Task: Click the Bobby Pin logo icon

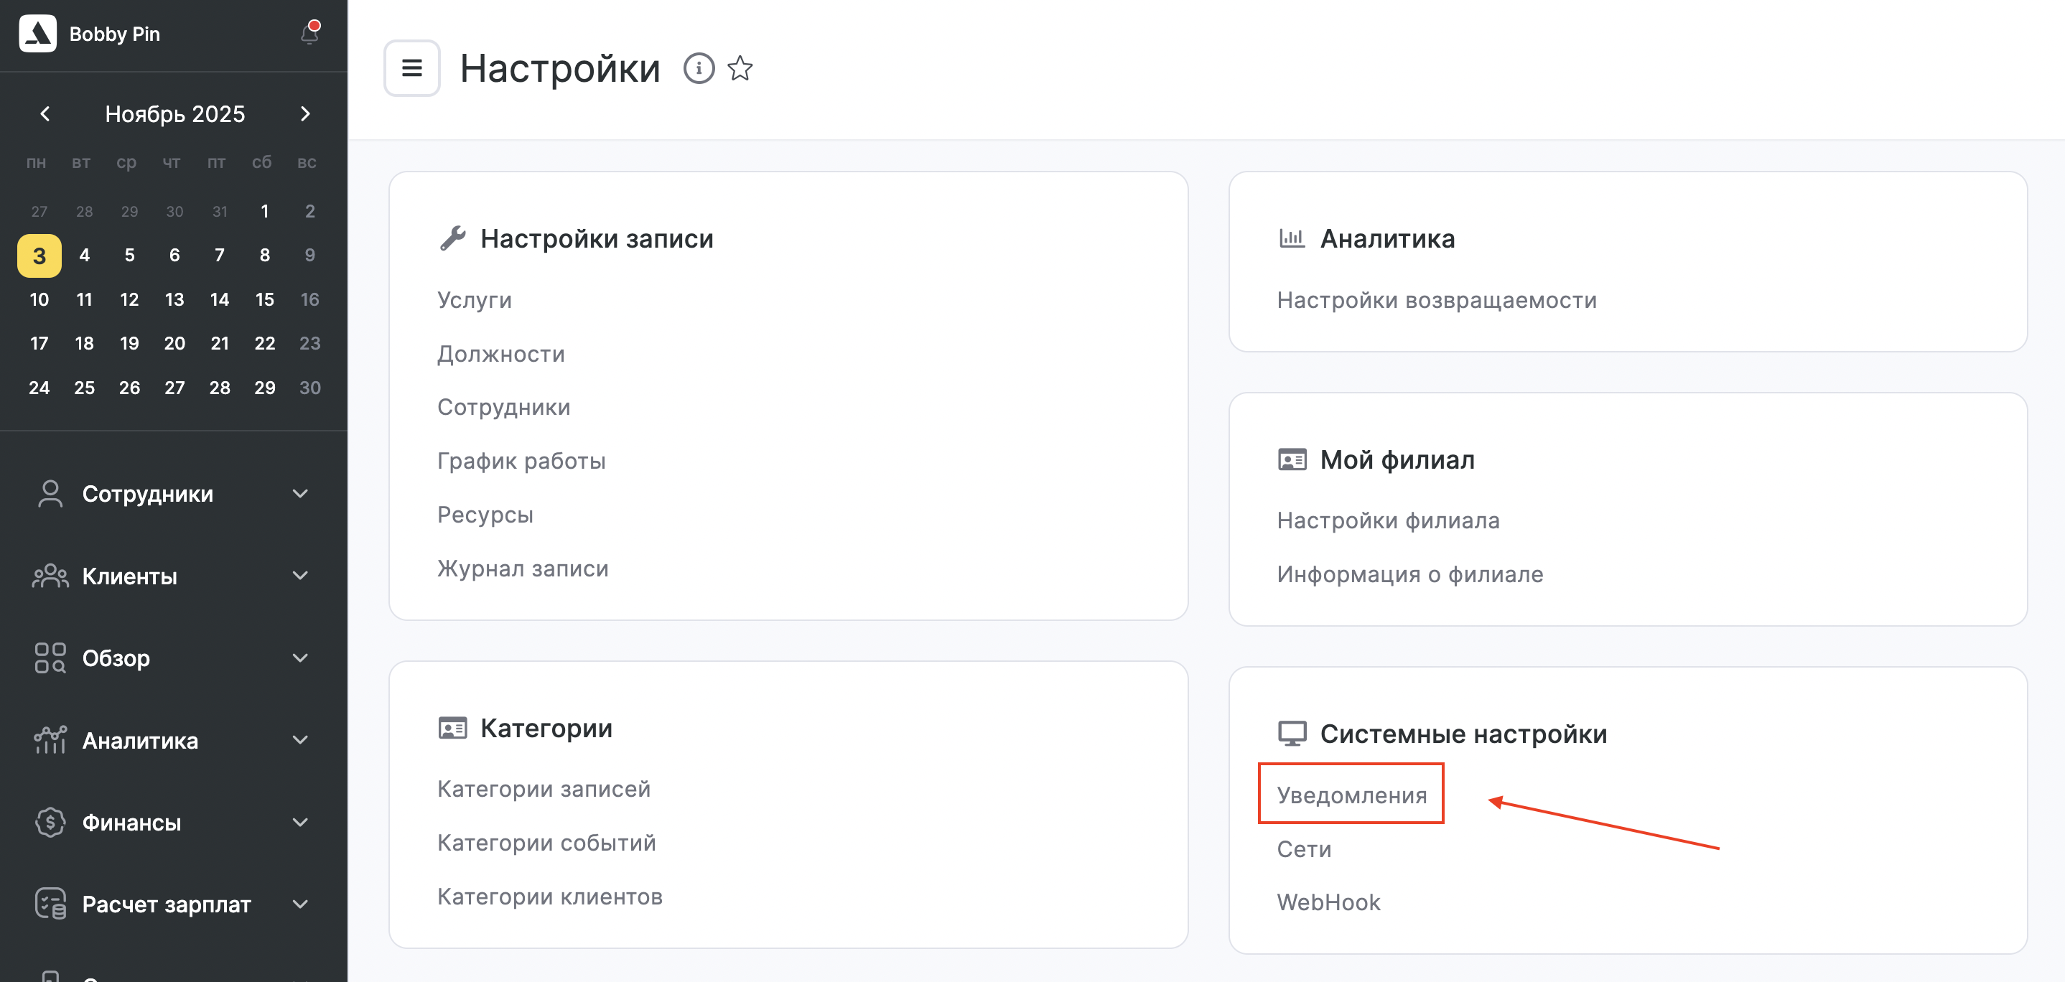Action: (37, 34)
